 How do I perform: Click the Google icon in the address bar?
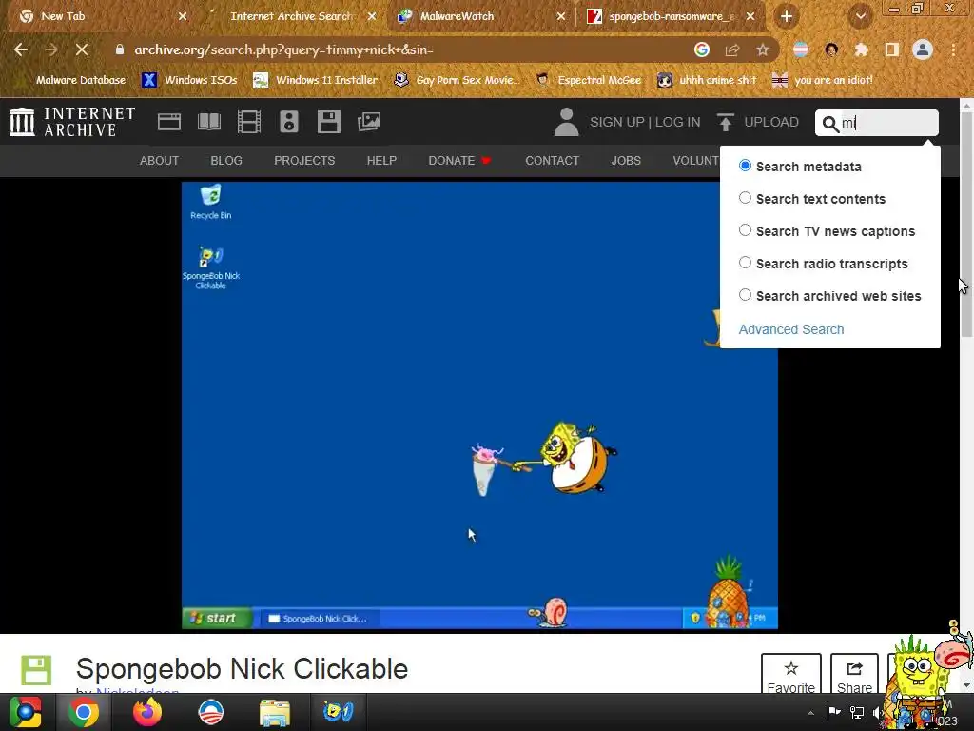point(702,49)
